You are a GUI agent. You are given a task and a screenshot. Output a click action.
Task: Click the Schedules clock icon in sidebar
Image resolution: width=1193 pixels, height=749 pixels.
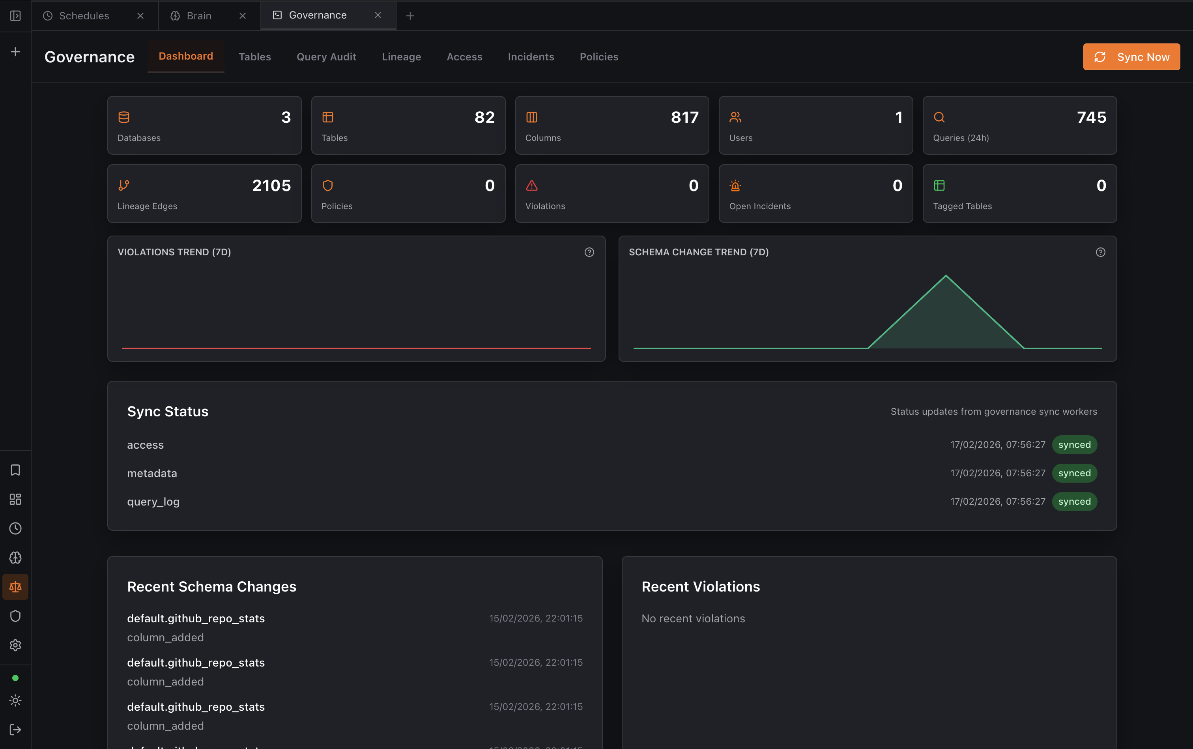15,528
